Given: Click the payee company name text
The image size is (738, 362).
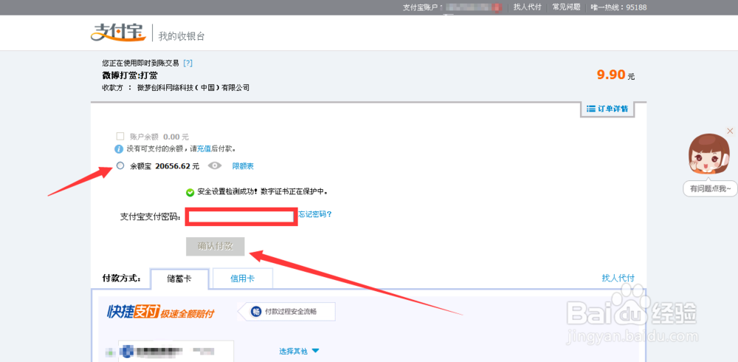Looking at the screenshot, I should [x=193, y=88].
